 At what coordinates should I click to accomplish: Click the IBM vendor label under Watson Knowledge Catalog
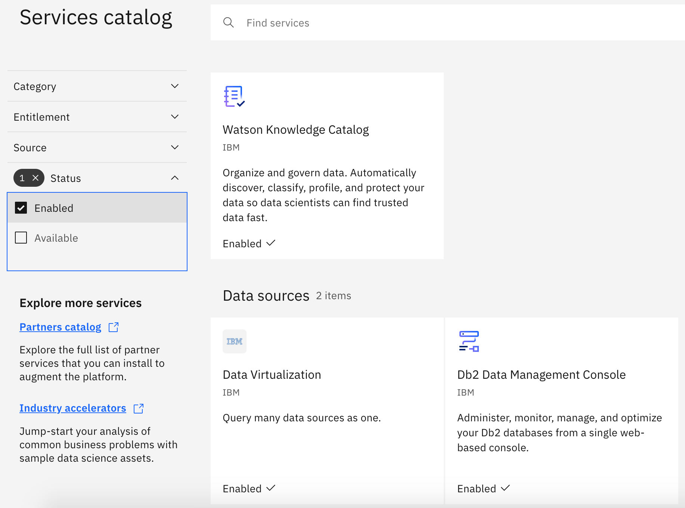click(x=231, y=148)
